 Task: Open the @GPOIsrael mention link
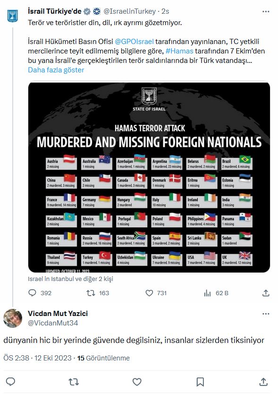[x=134, y=42]
